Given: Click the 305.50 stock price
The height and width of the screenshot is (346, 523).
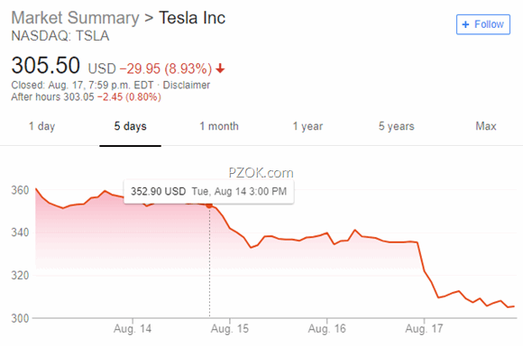Looking at the screenshot, I should [46, 65].
